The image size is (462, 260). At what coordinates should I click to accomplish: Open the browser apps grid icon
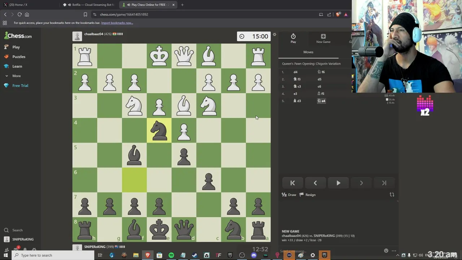coord(5,23)
